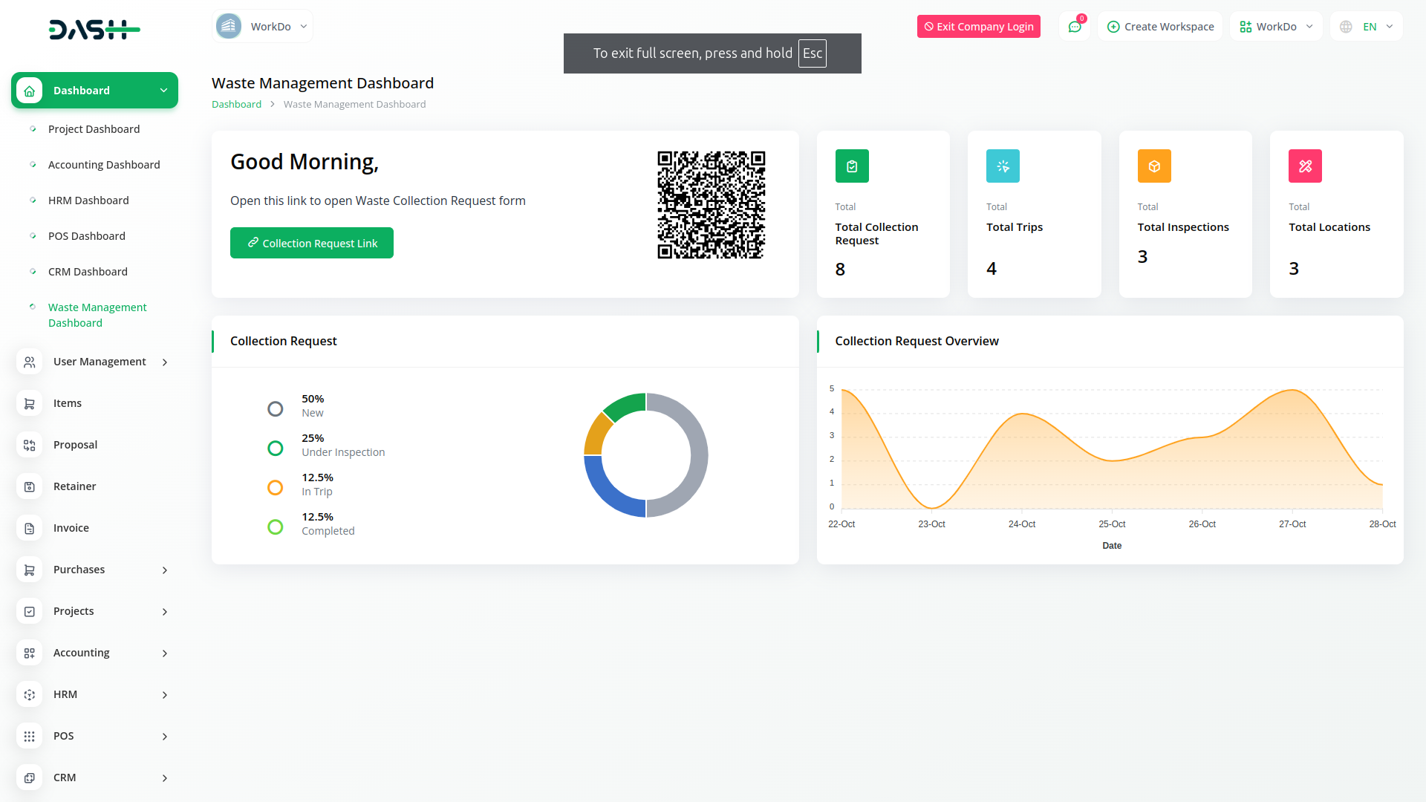Viewport: 1426px width, 802px height.
Task: Click the Total Trips teal icon
Action: [1003, 166]
